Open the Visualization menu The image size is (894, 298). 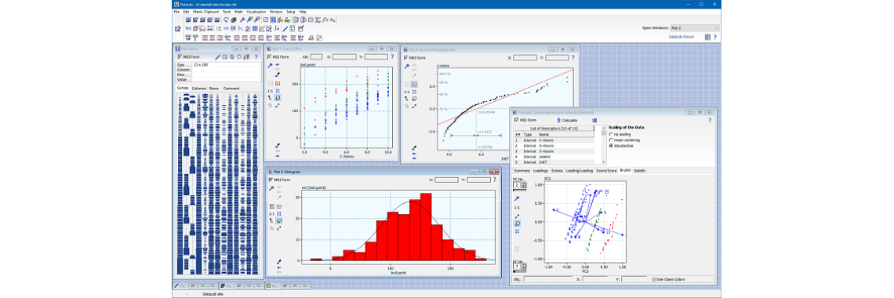point(256,12)
